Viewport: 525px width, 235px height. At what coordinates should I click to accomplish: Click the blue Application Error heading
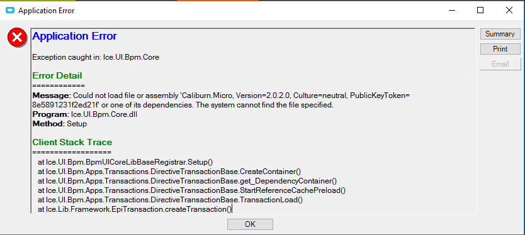[x=74, y=36]
